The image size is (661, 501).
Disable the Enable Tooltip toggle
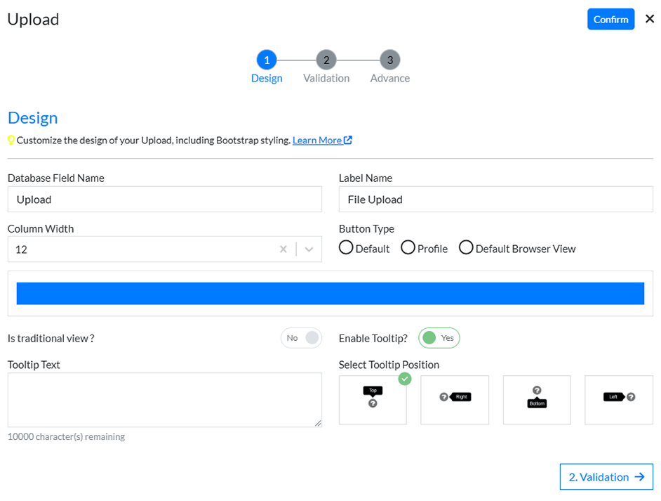click(x=439, y=338)
